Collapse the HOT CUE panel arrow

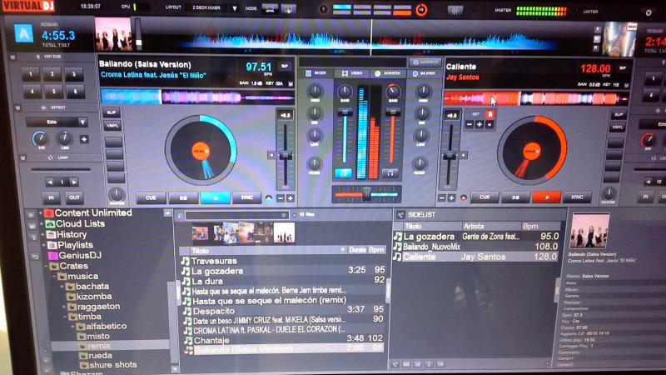12,57
